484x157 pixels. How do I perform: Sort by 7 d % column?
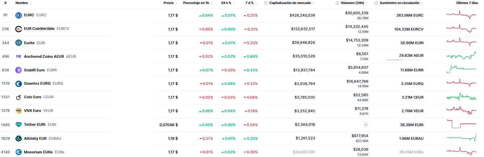tap(249, 3)
